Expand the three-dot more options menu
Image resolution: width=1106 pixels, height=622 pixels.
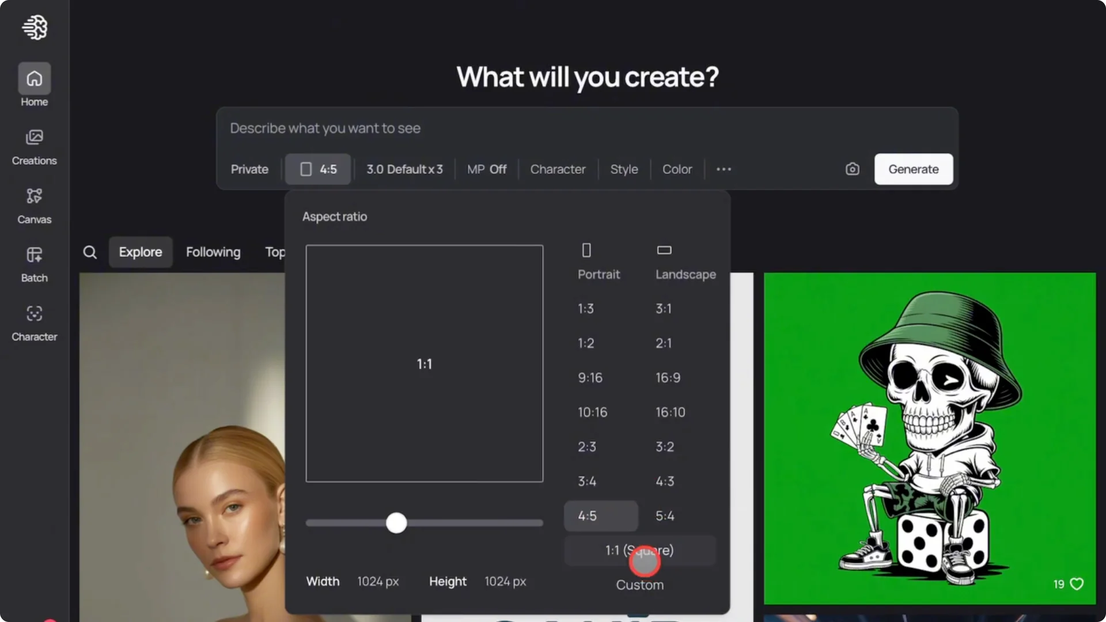click(x=724, y=169)
